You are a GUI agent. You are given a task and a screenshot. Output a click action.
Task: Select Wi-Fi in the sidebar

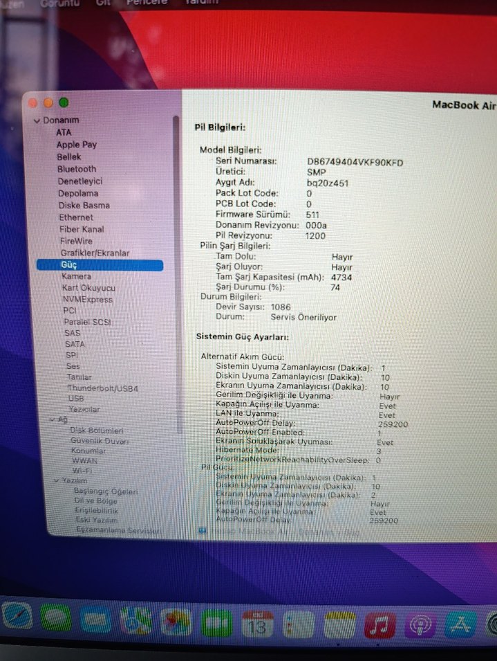tap(82, 471)
